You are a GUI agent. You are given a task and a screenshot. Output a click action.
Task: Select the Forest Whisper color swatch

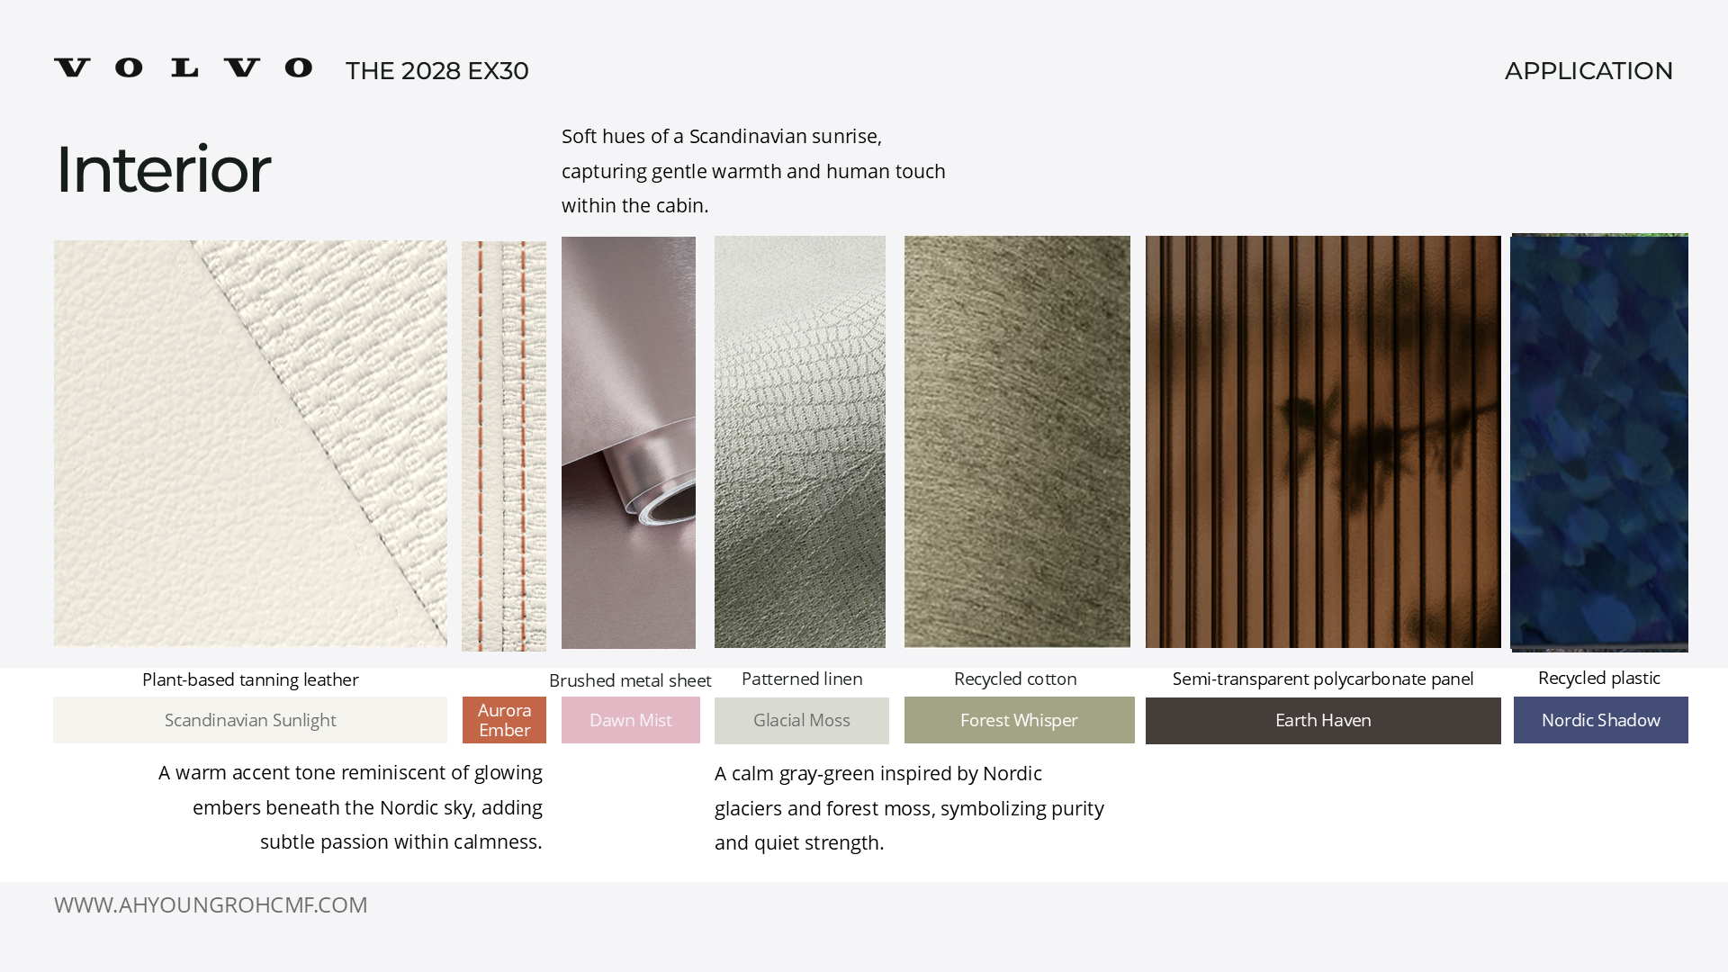pyautogui.click(x=1020, y=720)
